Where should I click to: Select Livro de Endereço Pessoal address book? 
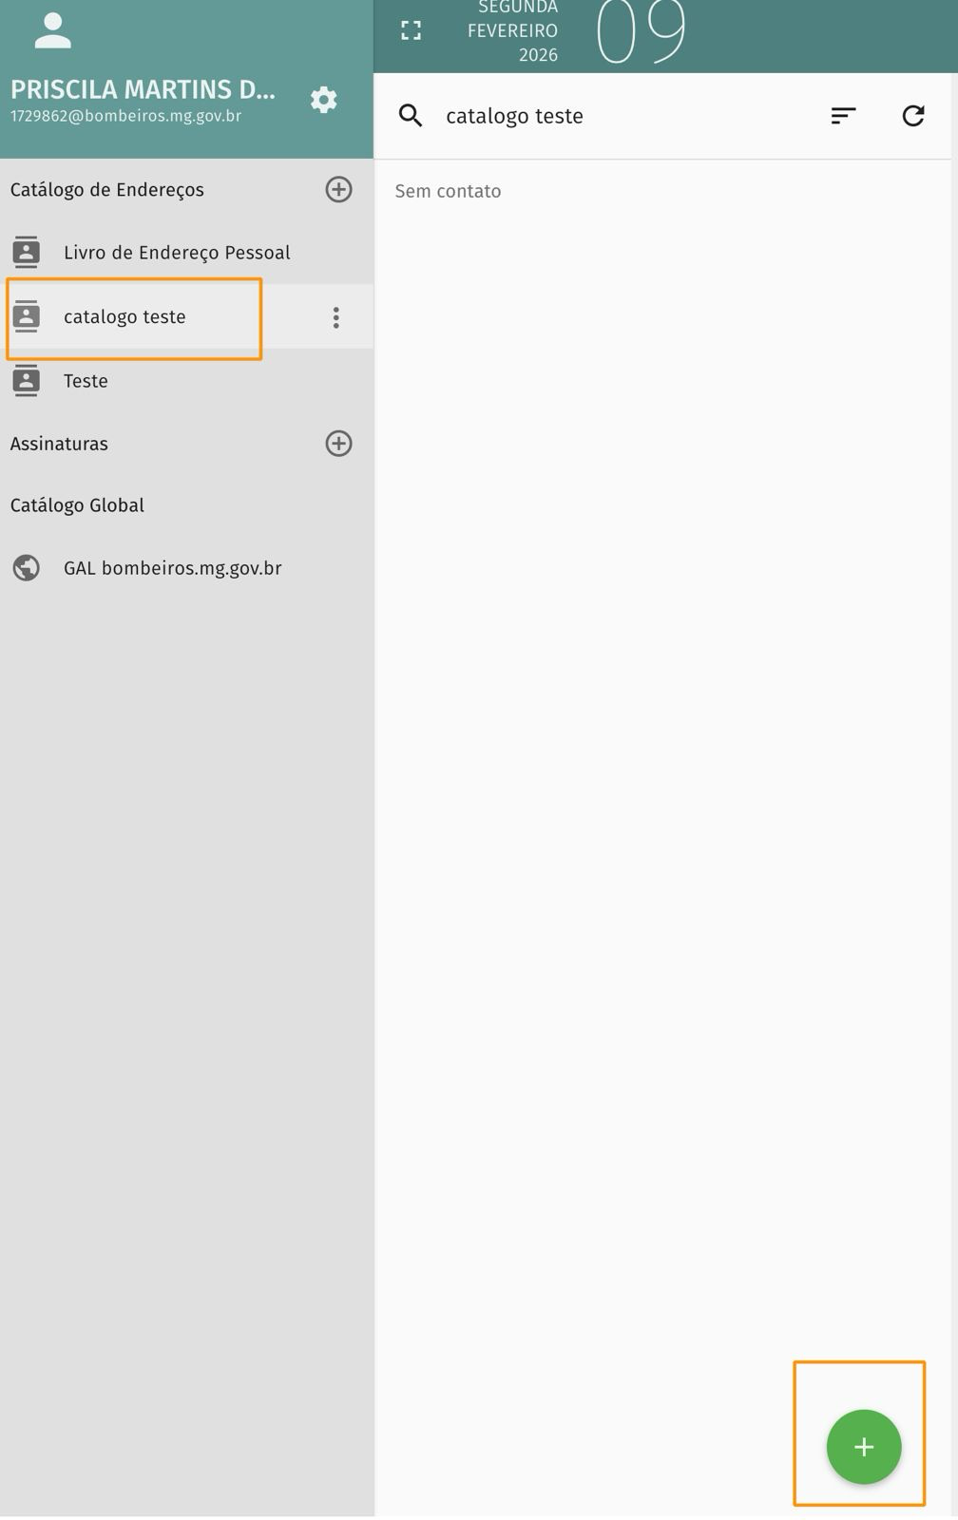click(177, 253)
